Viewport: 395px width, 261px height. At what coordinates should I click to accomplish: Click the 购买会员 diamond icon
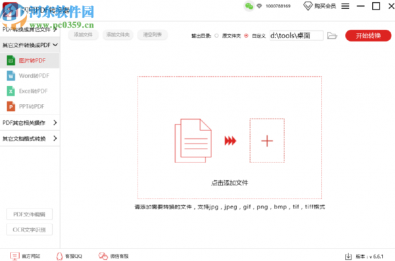pos(307,6)
